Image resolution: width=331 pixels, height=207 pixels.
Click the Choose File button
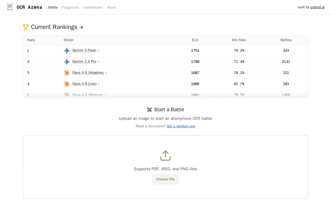(165, 179)
